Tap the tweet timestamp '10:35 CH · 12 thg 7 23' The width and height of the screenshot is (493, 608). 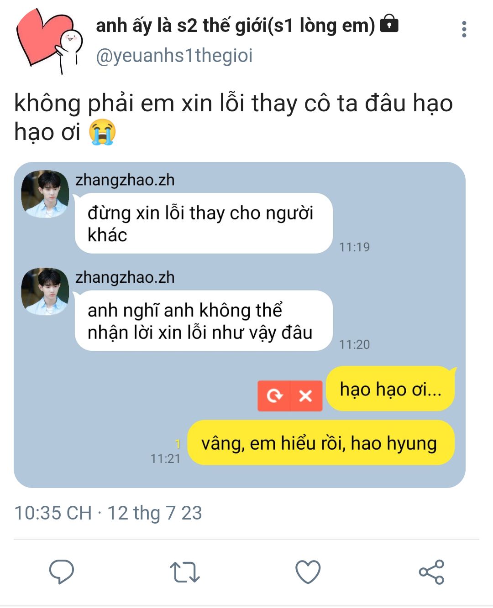[x=108, y=513]
